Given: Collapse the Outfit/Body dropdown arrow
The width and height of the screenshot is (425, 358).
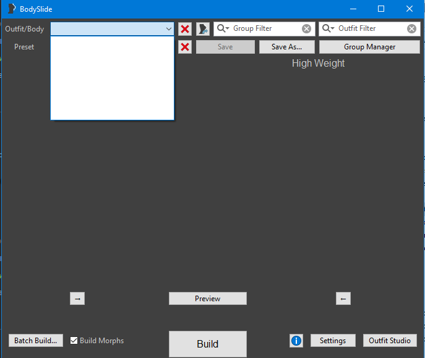Looking at the screenshot, I should pos(168,29).
